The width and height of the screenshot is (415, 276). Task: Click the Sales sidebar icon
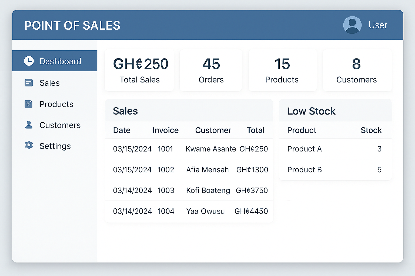29,83
